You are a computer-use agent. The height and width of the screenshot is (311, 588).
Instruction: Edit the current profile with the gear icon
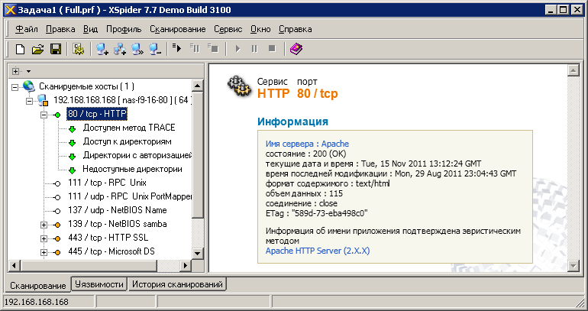(79, 49)
